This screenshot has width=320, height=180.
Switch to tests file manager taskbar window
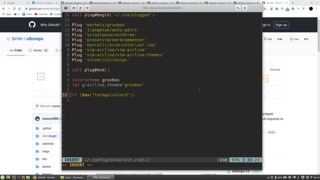coord(73,177)
